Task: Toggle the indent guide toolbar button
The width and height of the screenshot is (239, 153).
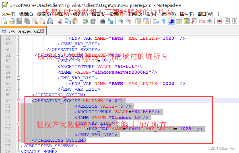Action: click(x=171, y=21)
